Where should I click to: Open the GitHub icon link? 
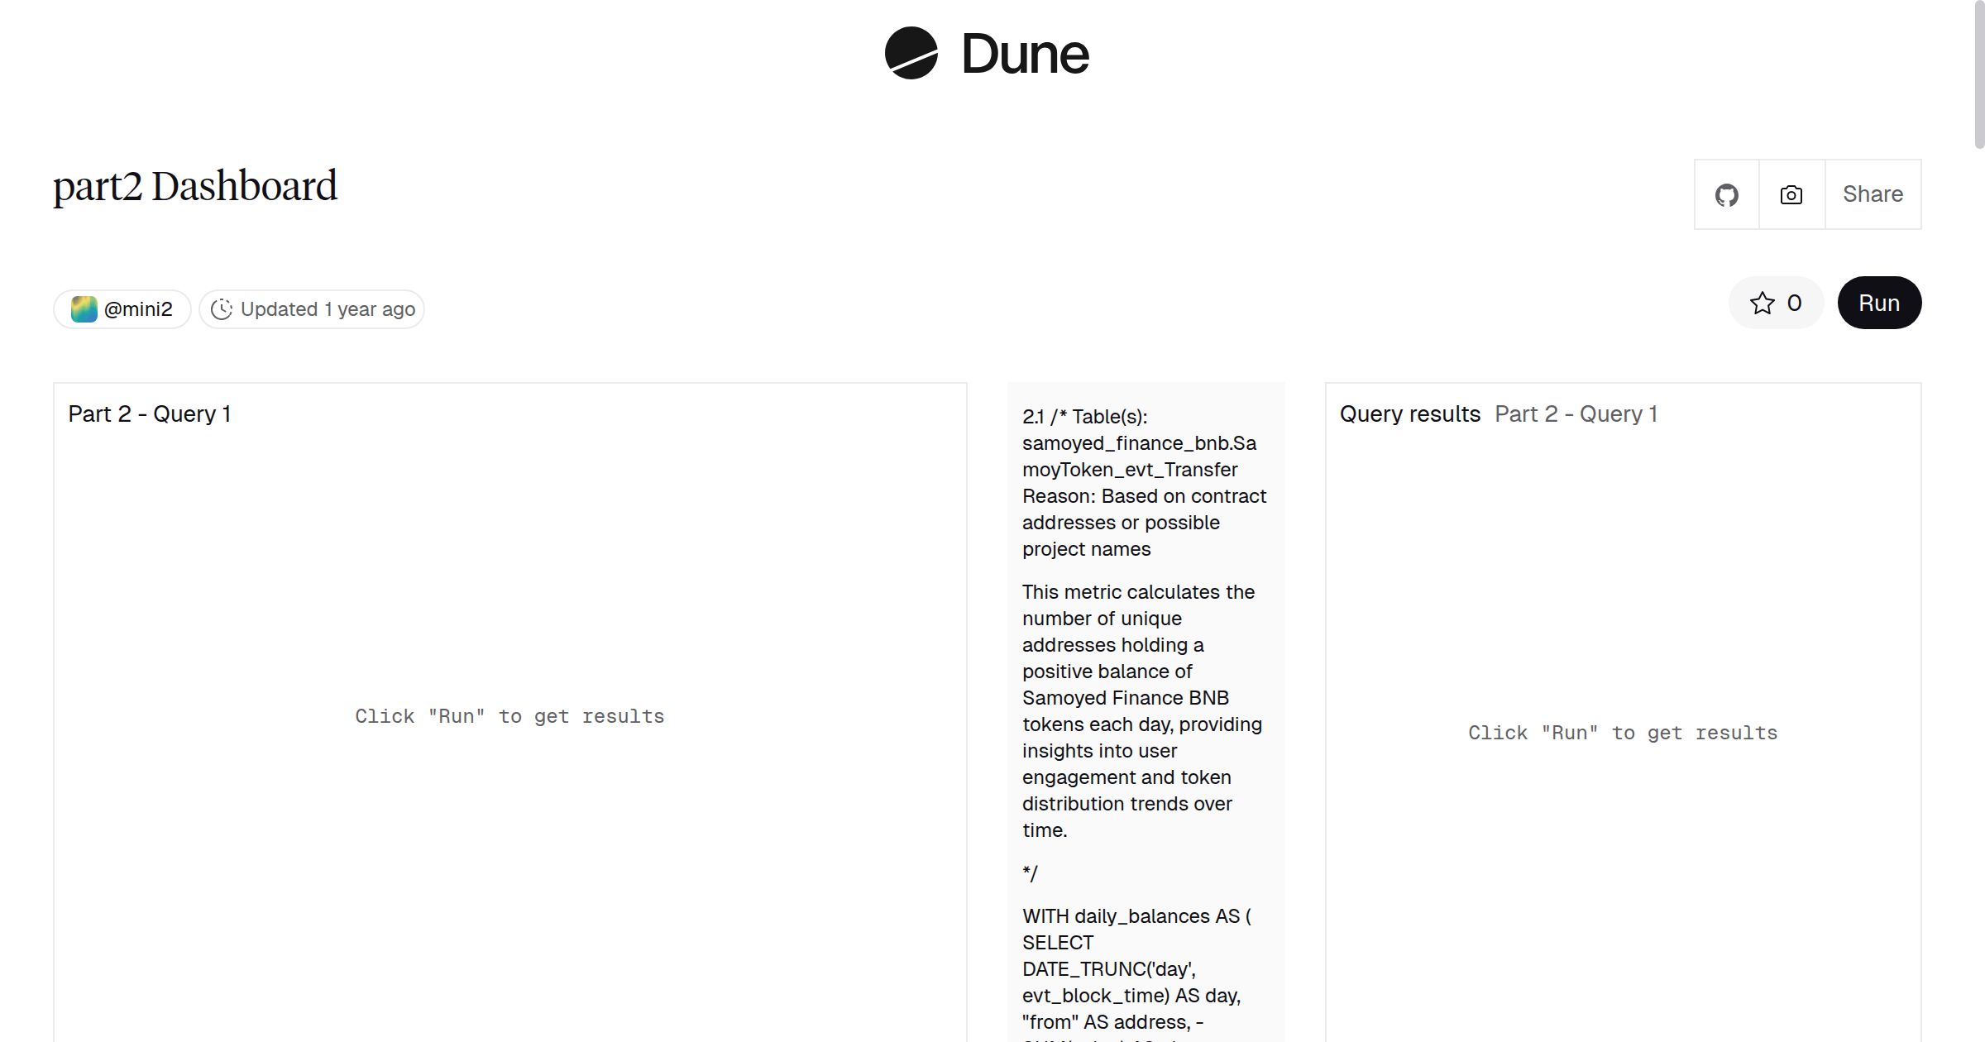point(1726,195)
